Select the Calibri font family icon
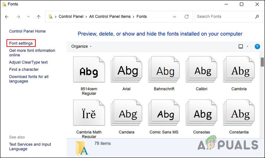This screenshot has height=158, width=265. (x=201, y=70)
